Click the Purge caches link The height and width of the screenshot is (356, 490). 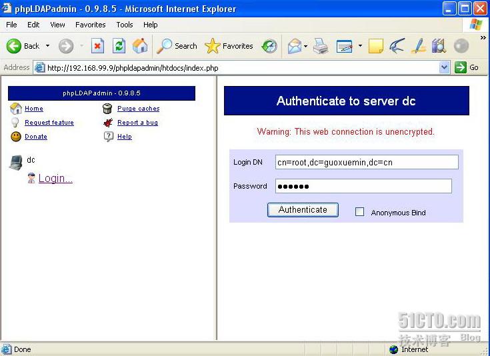click(x=138, y=109)
